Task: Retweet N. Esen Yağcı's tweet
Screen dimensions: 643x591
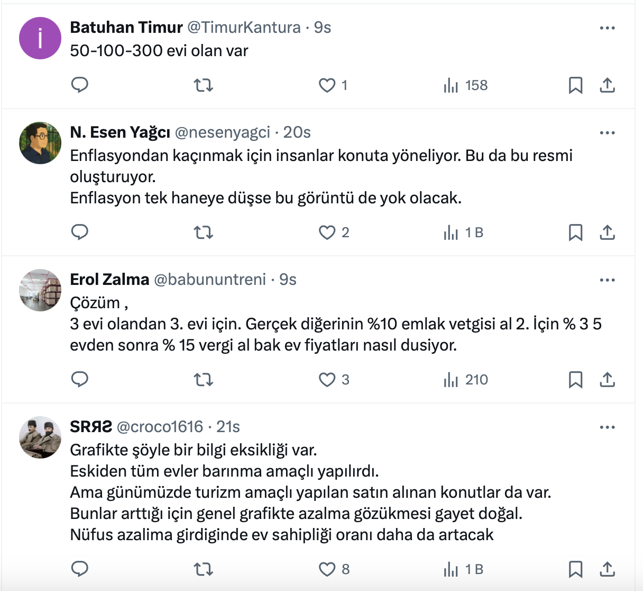Action: pyautogui.click(x=203, y=232)
